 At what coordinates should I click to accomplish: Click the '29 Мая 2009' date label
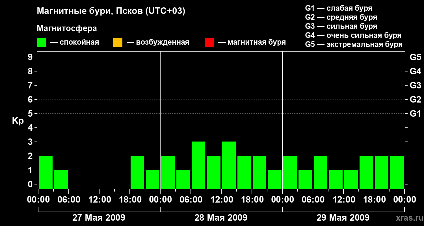pos(343,218)
